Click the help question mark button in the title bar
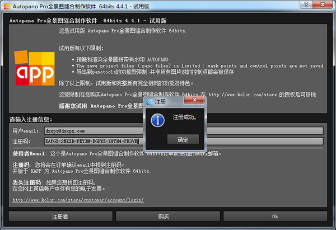 click(x=306, y=4)
